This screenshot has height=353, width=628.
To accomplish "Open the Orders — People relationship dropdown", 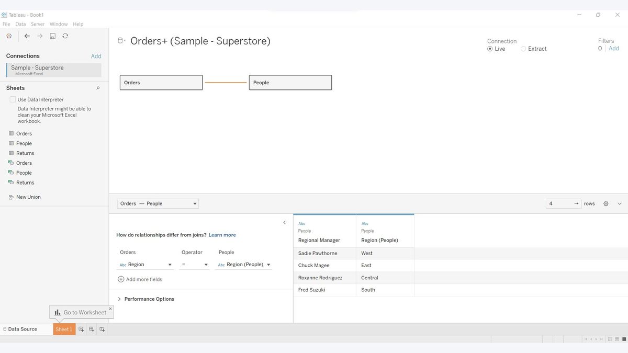I will coord(194,203).
